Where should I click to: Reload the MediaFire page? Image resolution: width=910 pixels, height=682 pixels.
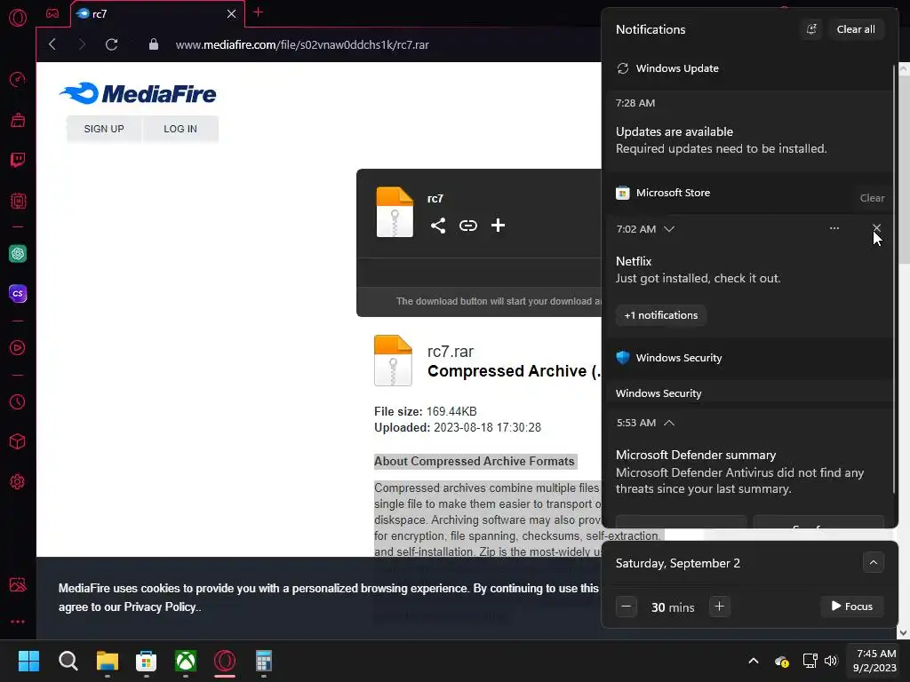111,44
